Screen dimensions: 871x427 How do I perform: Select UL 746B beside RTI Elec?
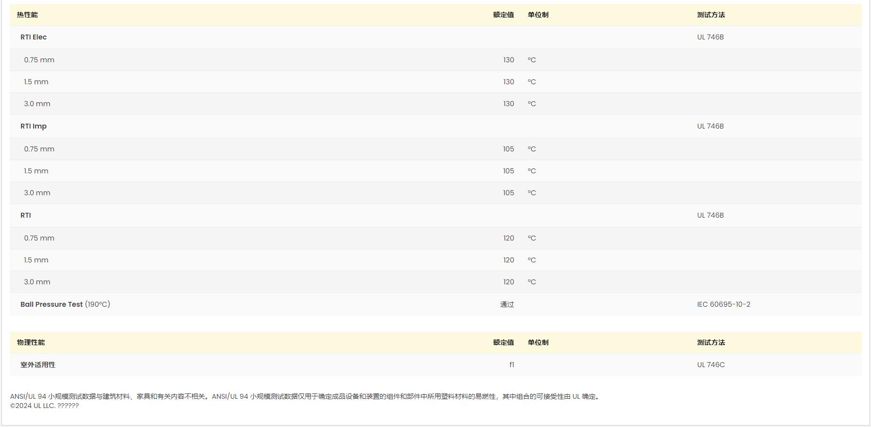point(710,37)
